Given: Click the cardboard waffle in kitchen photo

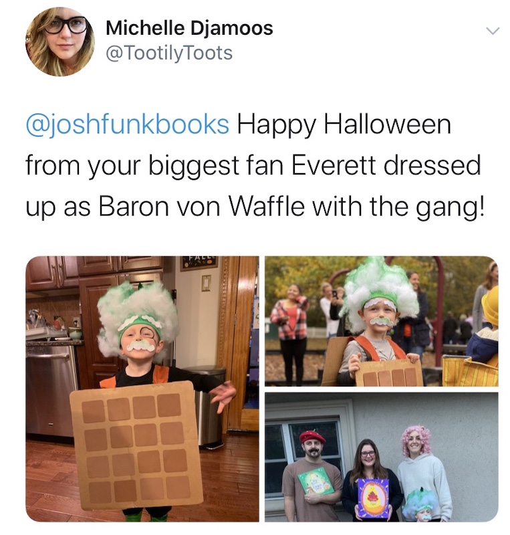Looking at the screenshot, I should [136, 445].
